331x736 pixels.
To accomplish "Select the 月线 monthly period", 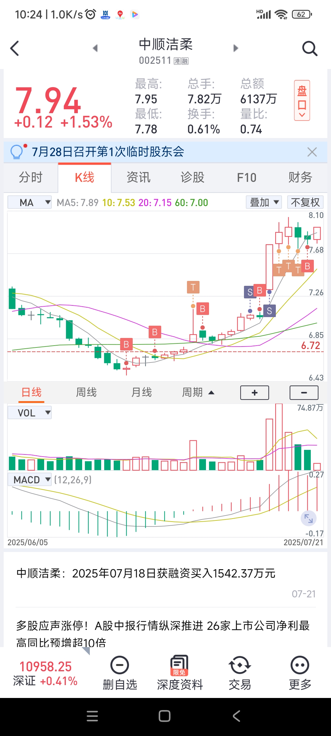I will click(142, 393).
